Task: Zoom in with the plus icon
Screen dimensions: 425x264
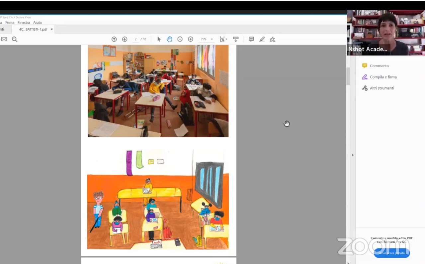Action: click(x=191, y=39)
